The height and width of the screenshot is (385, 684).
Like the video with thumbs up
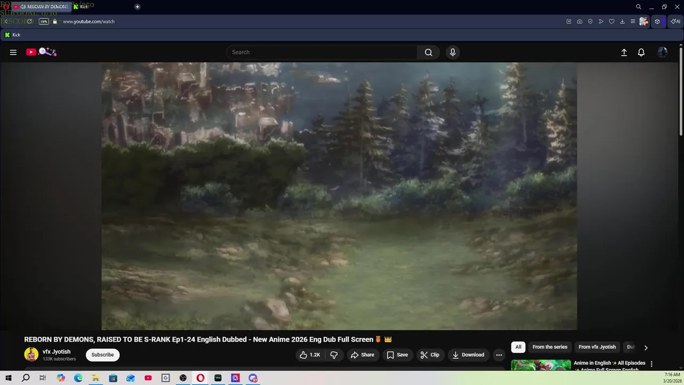click(x=310, y=355)
